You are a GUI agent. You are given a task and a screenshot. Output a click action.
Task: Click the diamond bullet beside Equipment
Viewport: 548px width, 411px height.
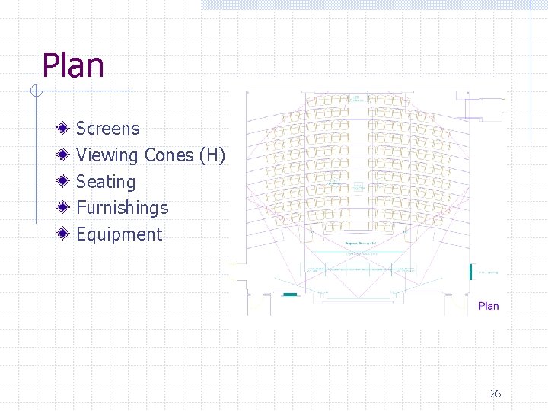click(x=62, y=233)
